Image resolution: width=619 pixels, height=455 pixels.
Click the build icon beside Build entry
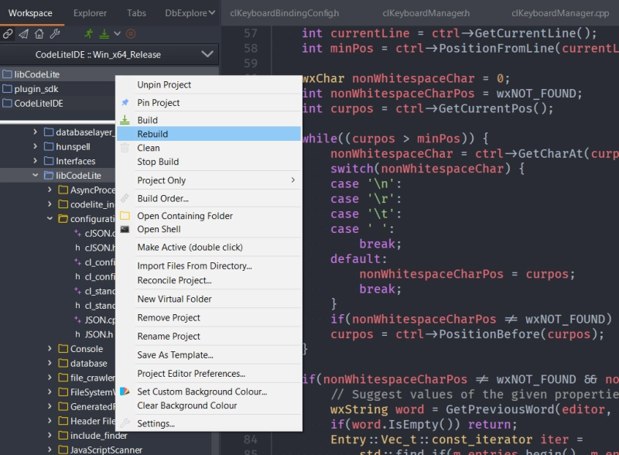(x=125, y=120)
